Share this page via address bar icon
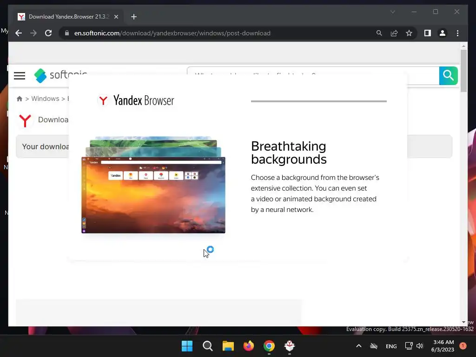 coord(394,33)
